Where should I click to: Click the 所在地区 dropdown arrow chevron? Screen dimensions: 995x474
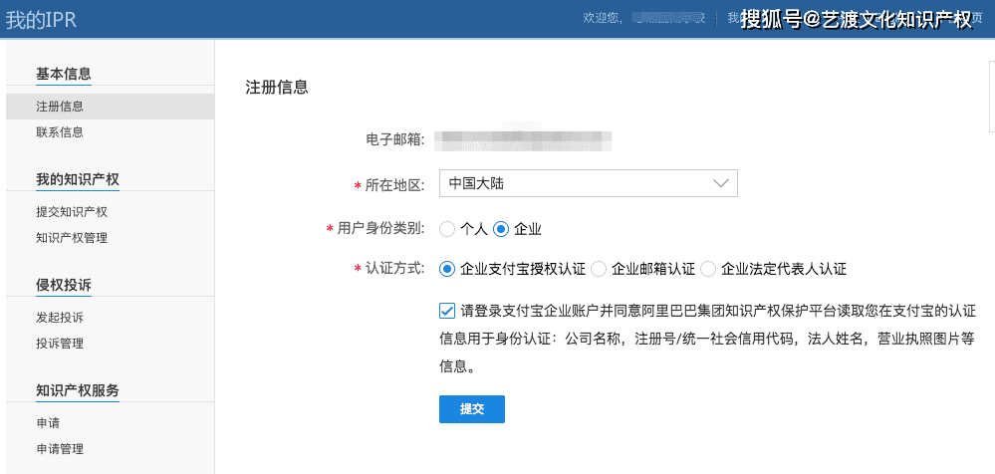click(x=720, y=183)
